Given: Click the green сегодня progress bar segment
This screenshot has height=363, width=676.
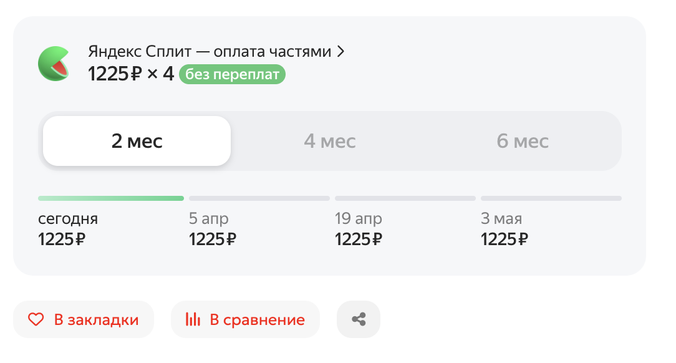Looking at the screenshot, I should coord(111,198).
